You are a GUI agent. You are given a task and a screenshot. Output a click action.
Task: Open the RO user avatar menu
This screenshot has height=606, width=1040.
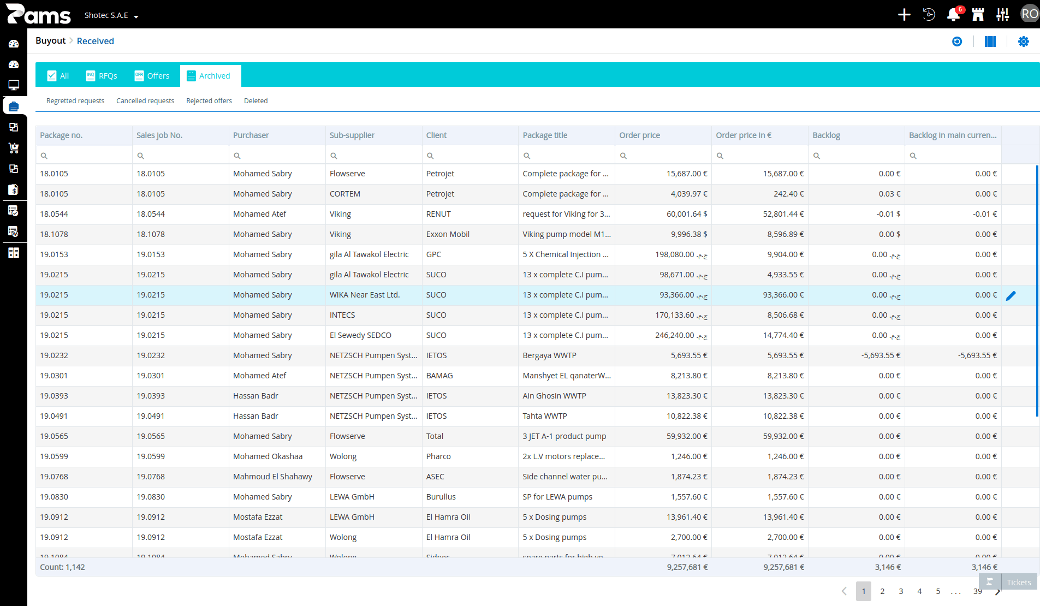(x=1030, y=14)
